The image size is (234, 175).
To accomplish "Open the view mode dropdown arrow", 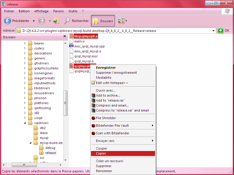I will tap(126, 21).
